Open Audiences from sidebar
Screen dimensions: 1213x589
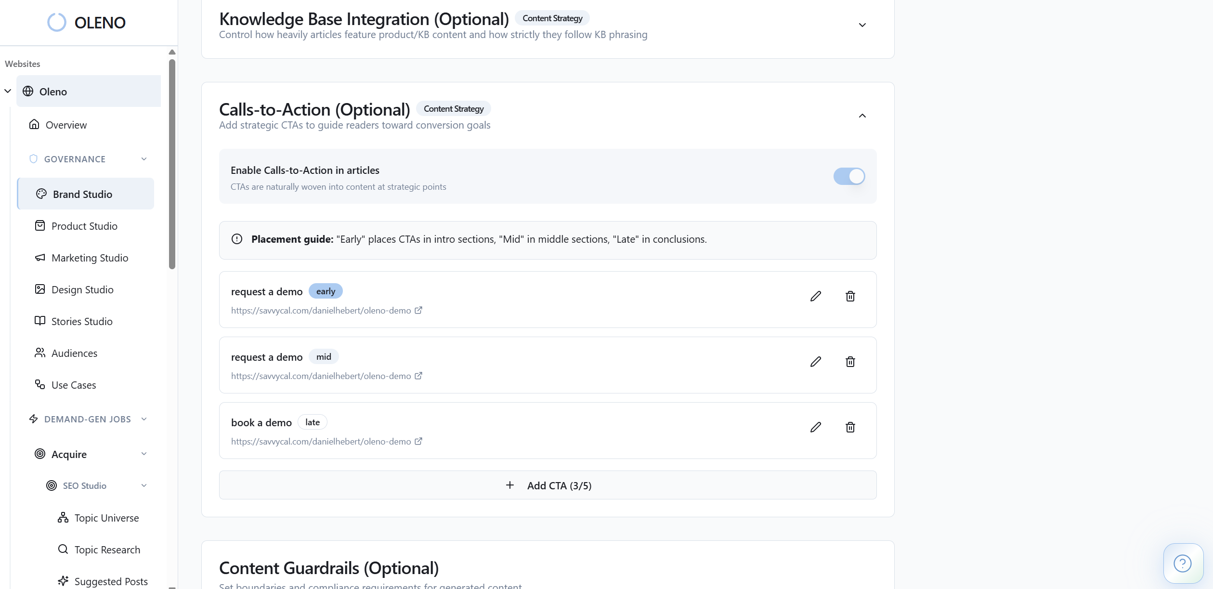click(x=74, y=353)
